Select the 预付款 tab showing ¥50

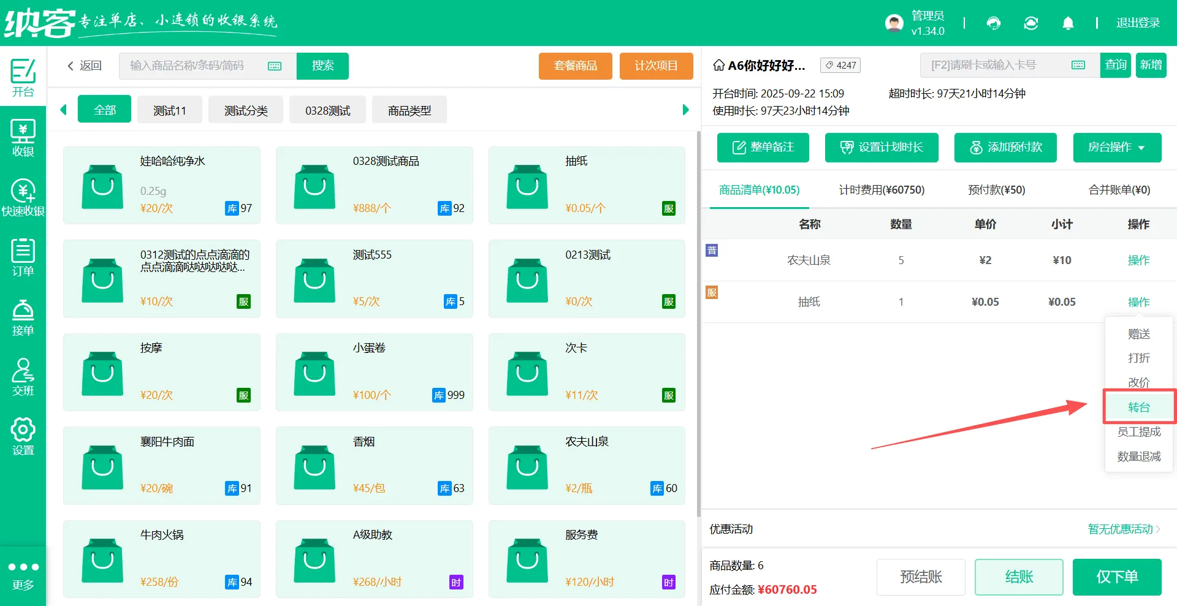996,190
